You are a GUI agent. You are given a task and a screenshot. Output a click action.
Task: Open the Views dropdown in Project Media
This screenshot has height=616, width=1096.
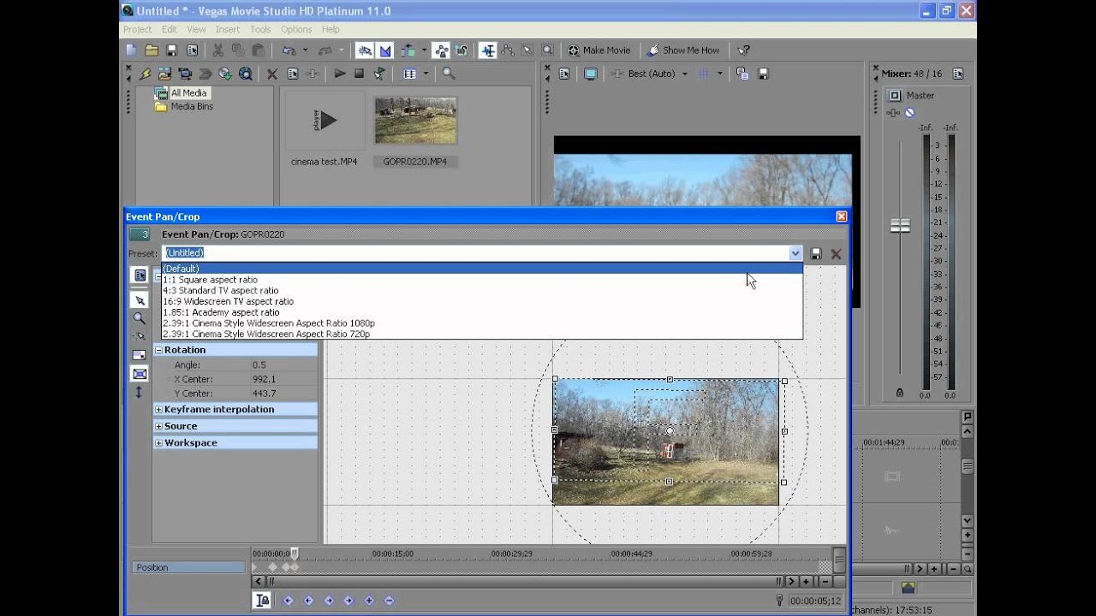[426, 74]
